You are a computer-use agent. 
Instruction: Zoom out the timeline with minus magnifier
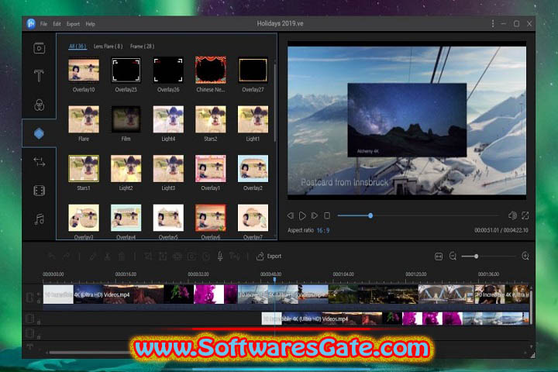tap(453, 256)
